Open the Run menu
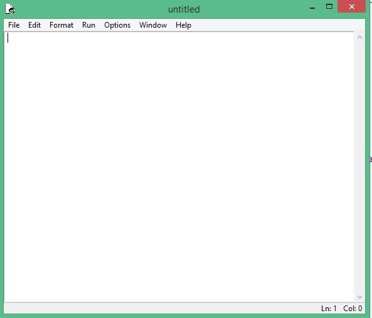This screenshot has width=372, height=318. coord(88,25)
